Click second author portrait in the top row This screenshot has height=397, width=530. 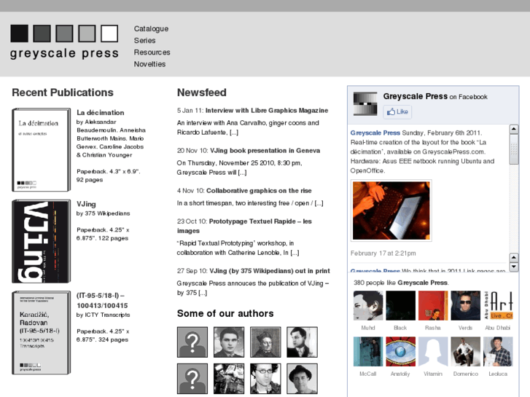point(229,342)
